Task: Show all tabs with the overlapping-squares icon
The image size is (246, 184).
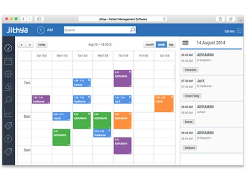Action: point(231,19)
